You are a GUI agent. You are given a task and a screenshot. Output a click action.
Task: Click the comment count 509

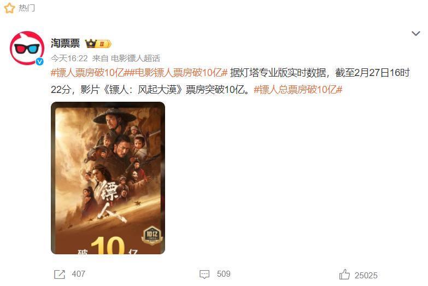(x=224, y=274)
